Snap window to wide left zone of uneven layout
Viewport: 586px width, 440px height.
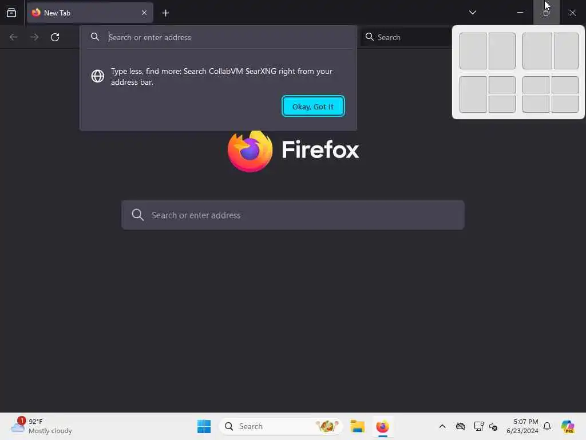tap(537, 51)
